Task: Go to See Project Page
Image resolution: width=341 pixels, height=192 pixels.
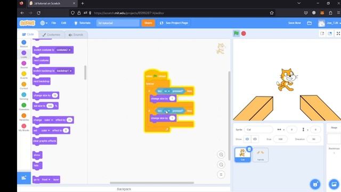Action: click(x=174, y=23)
